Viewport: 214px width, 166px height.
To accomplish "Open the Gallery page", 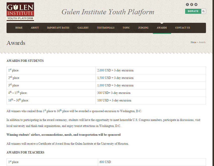I will [83, 28].
